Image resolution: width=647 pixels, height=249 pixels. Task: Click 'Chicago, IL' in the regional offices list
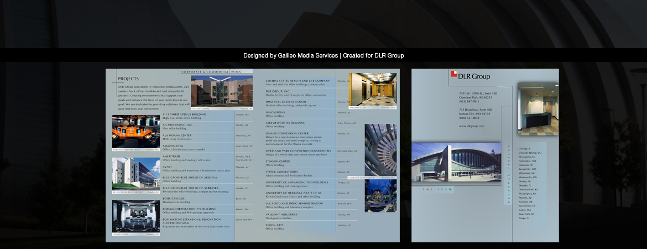[524, 148]
